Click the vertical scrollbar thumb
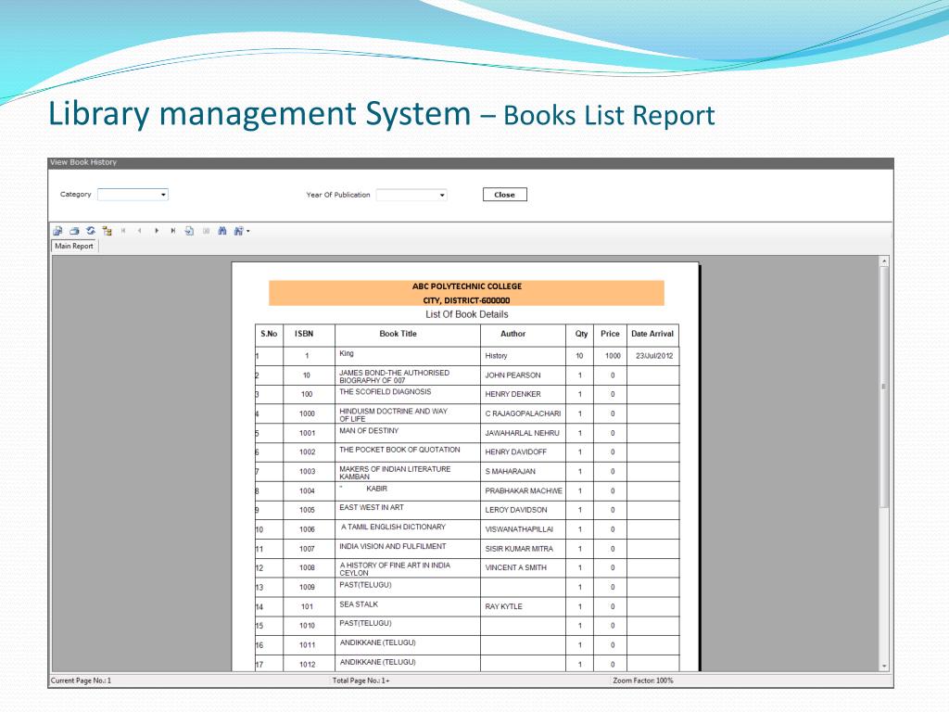The height and width of the screenshot is (712, 949). click(884, 387)
